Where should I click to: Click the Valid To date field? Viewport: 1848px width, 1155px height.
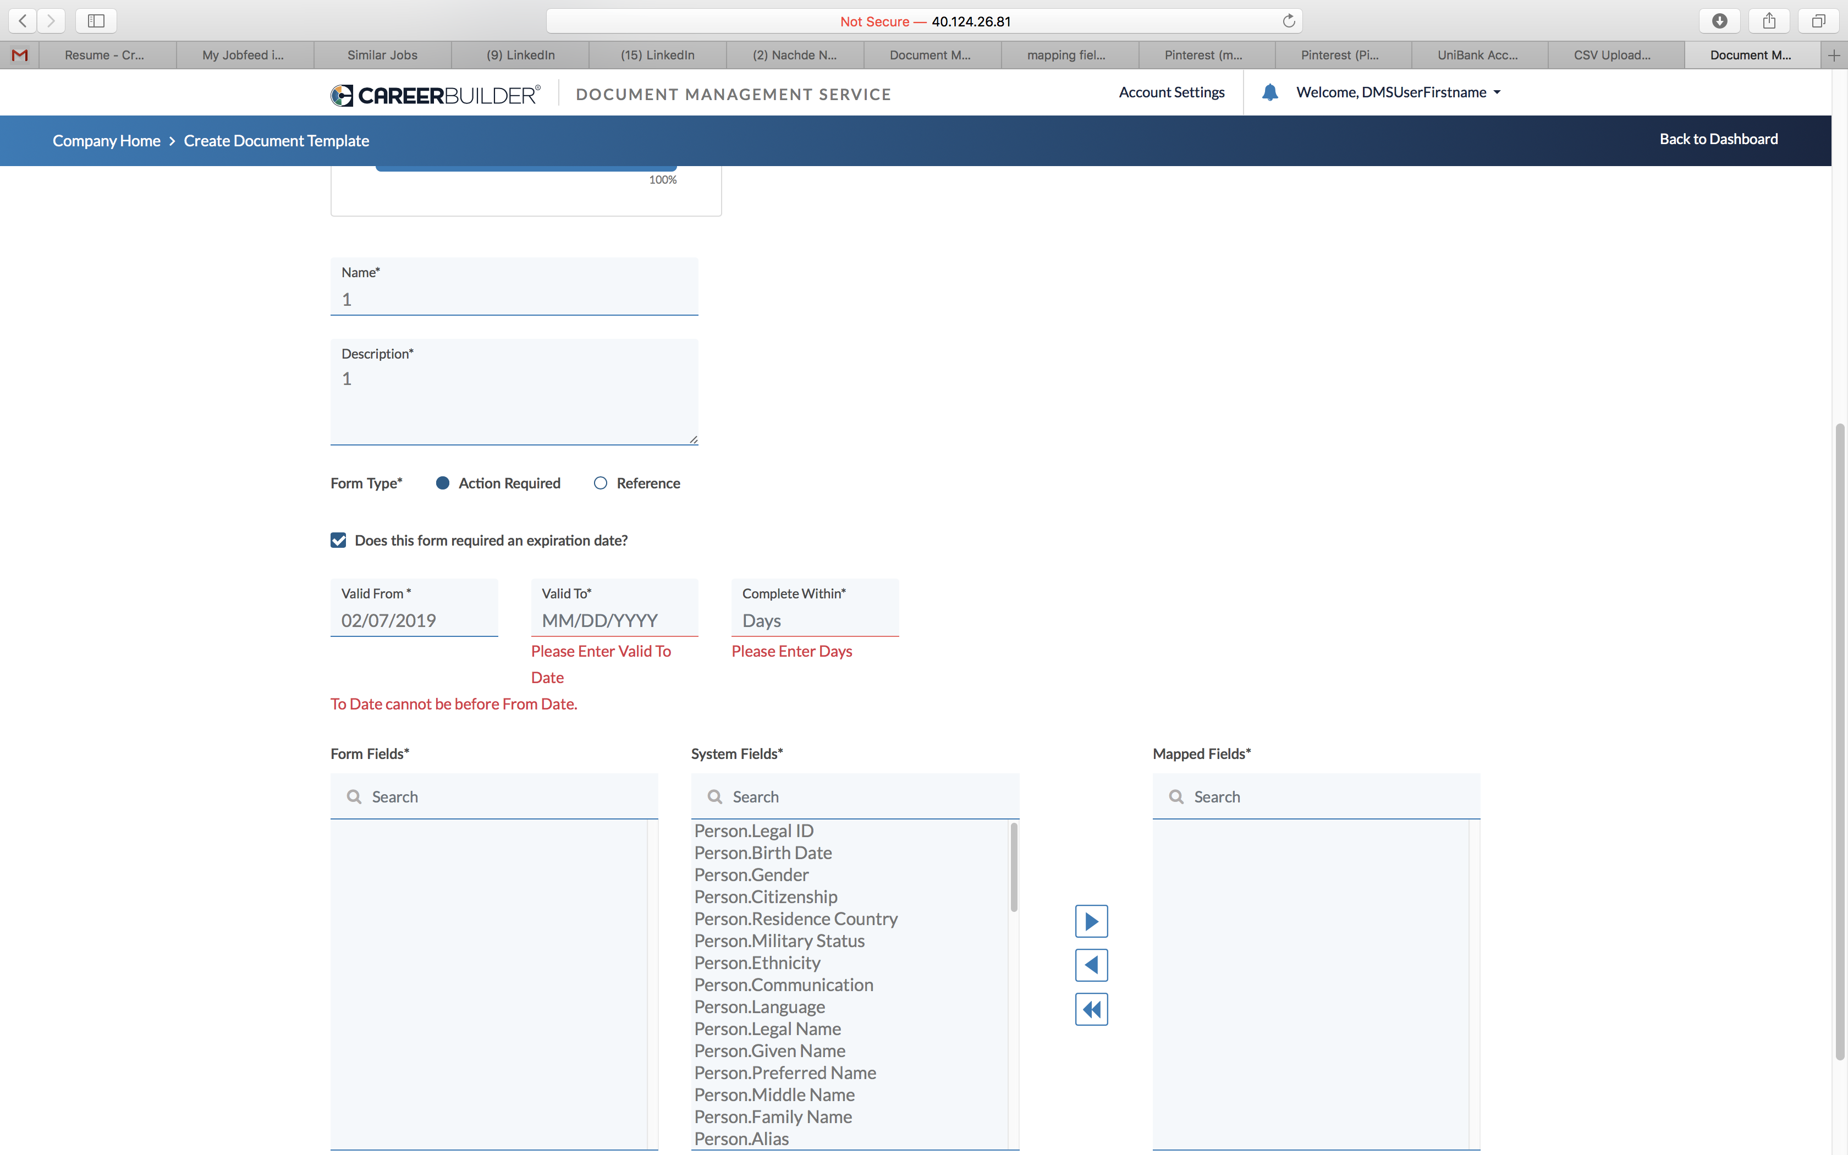point(614,619)
